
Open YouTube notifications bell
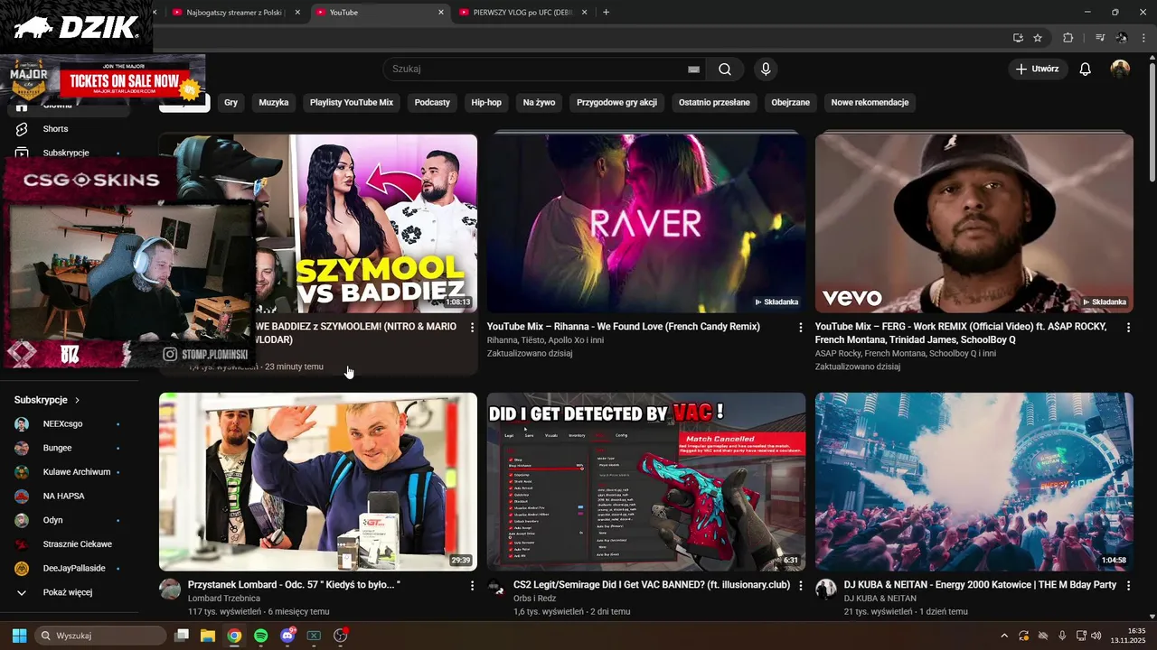coord(1086,69)
